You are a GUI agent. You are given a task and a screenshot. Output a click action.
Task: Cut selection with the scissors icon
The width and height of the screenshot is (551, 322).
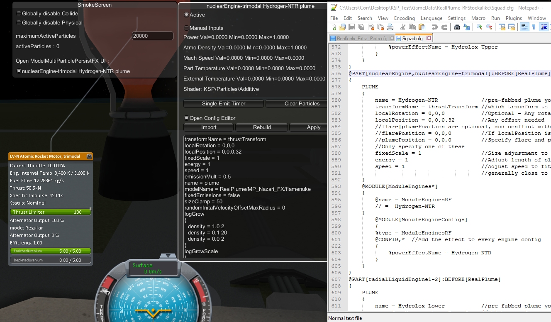[402, 27]
